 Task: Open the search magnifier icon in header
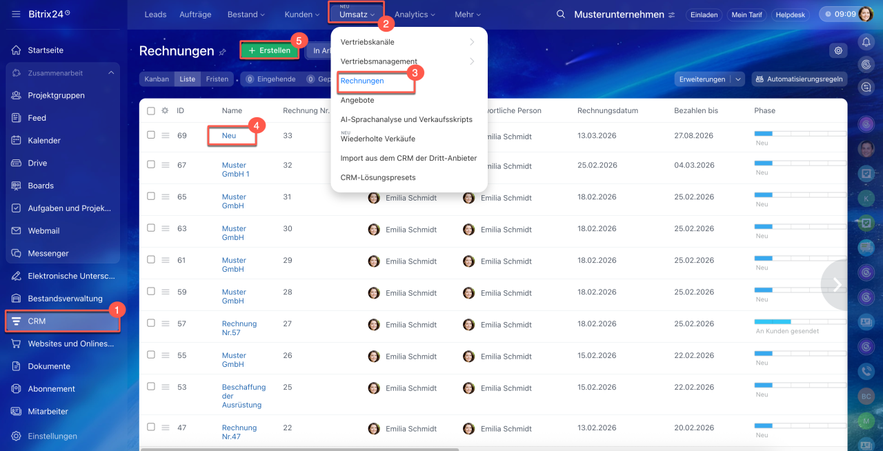[561, 14]
